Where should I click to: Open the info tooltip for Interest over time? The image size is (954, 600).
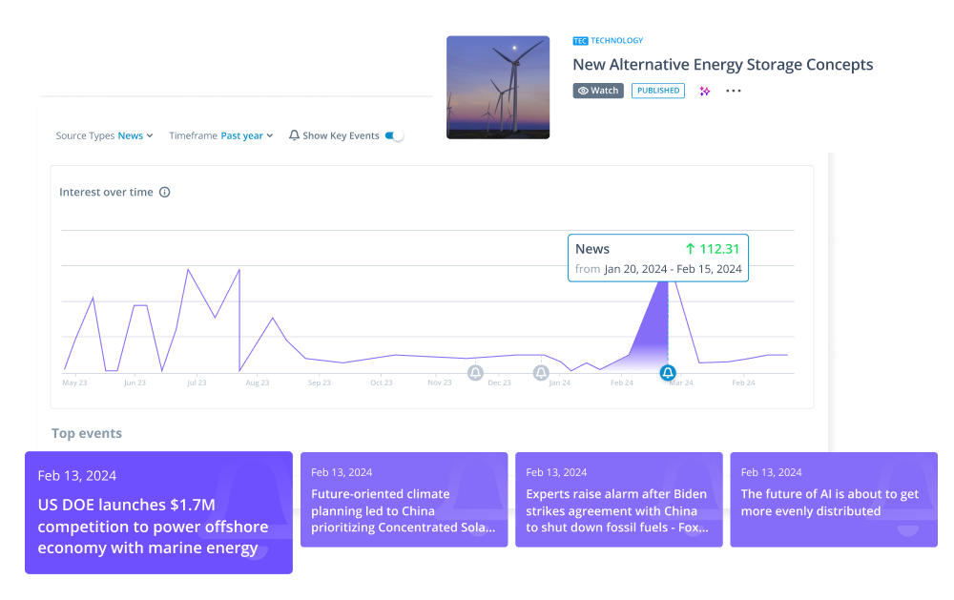pos(165,192)
